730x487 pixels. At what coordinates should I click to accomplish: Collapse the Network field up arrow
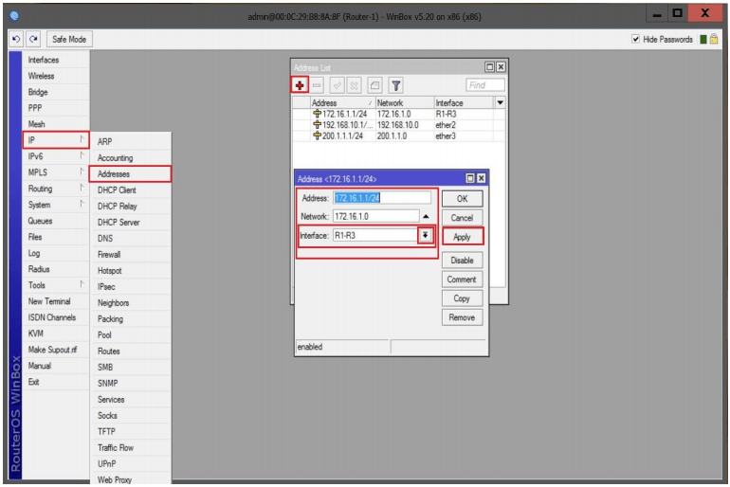pos(426,217)
